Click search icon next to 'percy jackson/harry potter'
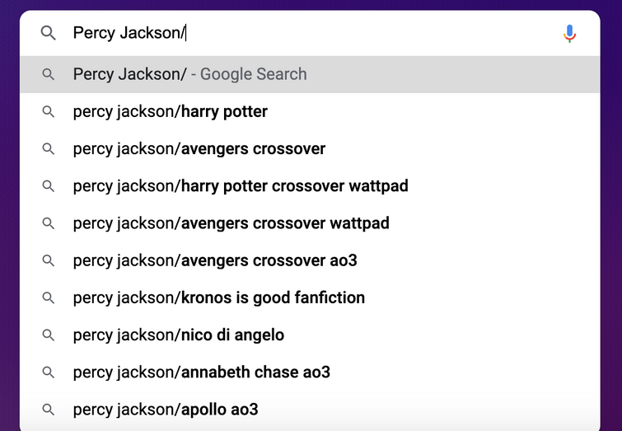Viewport: 622px width, 431px height. 49,112
